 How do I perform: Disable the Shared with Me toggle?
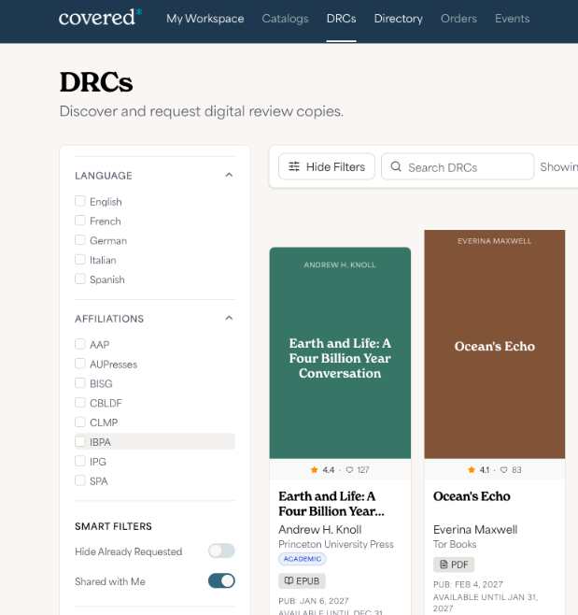(221, 580)
